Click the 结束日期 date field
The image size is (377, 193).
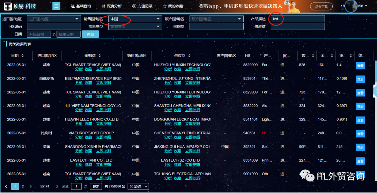[68, 34]
